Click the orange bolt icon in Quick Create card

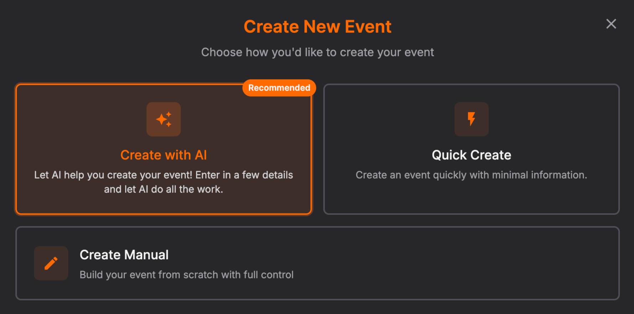click(x=471, y=119)
